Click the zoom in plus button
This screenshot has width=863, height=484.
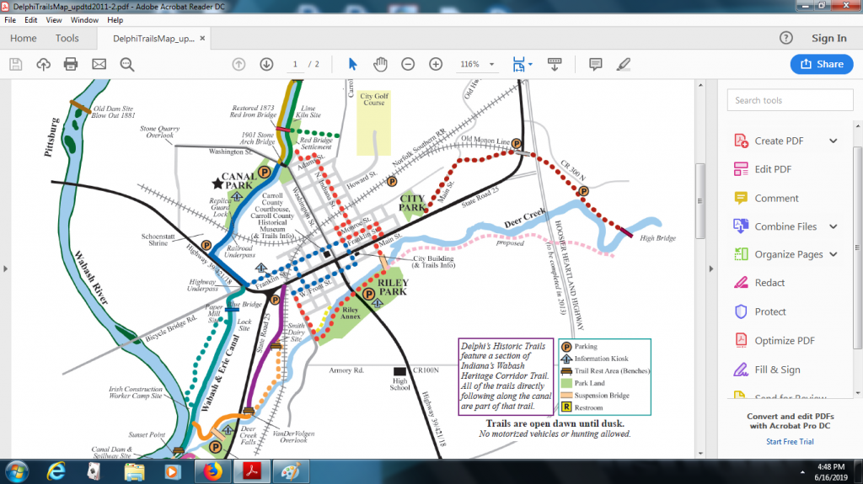[436, 64]
